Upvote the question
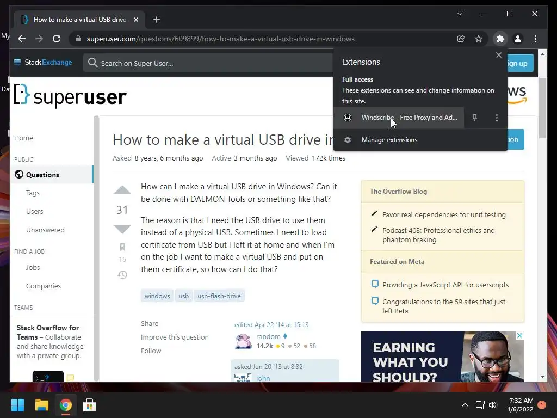Viewport: 557px width, 418px height. point(122,190)
